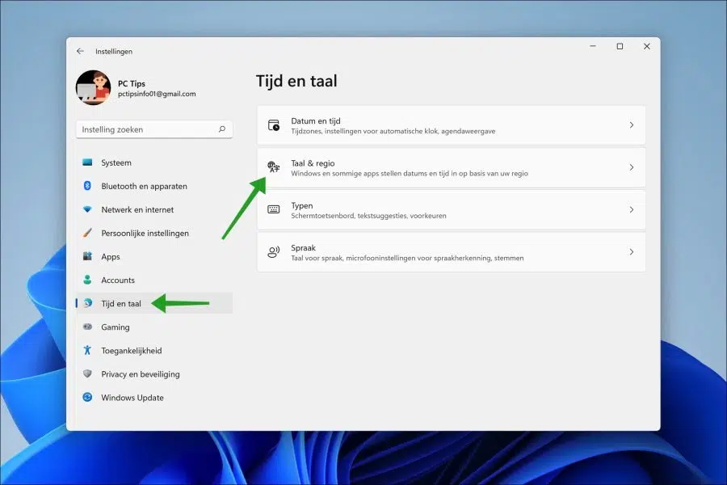Screen dimensions: 727x485
Task: Click the Tijd en taal page heading
Action: [296, 81]
